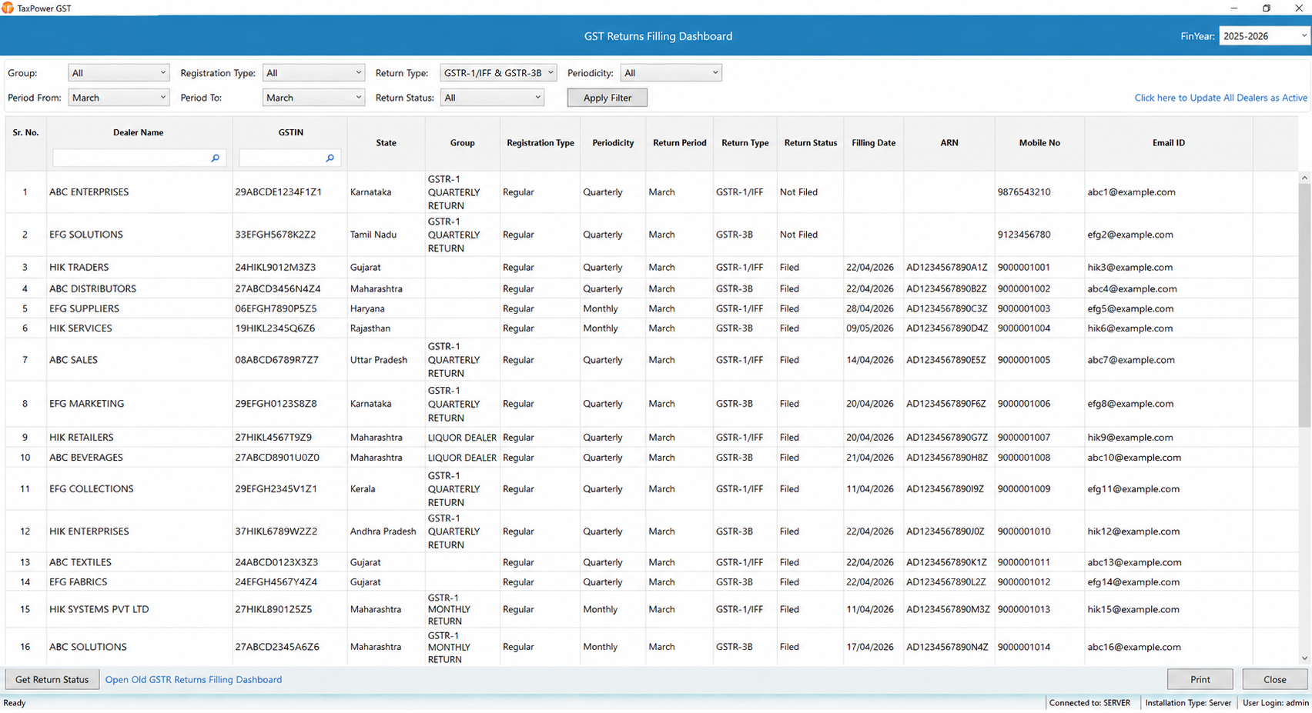The image size is (1312, 713).
Task: Expand the Return Status filter dropdown
Action: [x=492, y=98]
